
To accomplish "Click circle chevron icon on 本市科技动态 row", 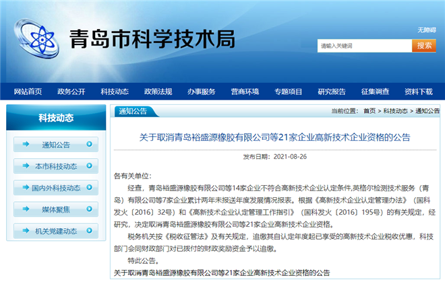I will 90,166.
